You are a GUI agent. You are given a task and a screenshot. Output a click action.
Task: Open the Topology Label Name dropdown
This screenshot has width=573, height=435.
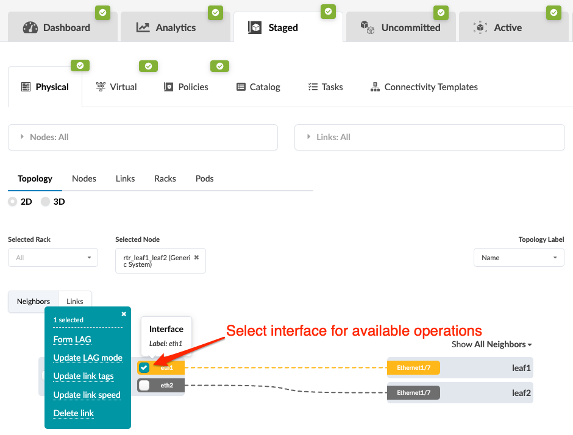pos(519,258)
